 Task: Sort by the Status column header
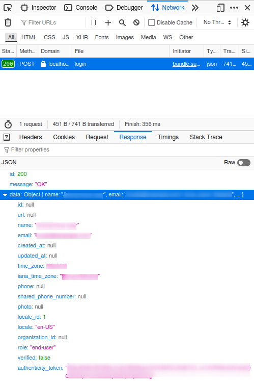click(8, 52)
